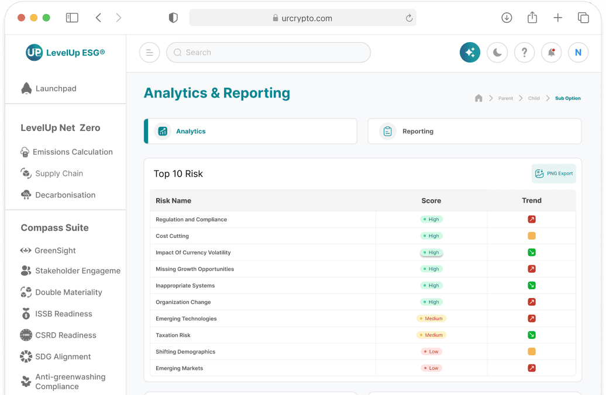Click the N user avatar
Viewport: 606px width, 395px height.
[578, 52]
